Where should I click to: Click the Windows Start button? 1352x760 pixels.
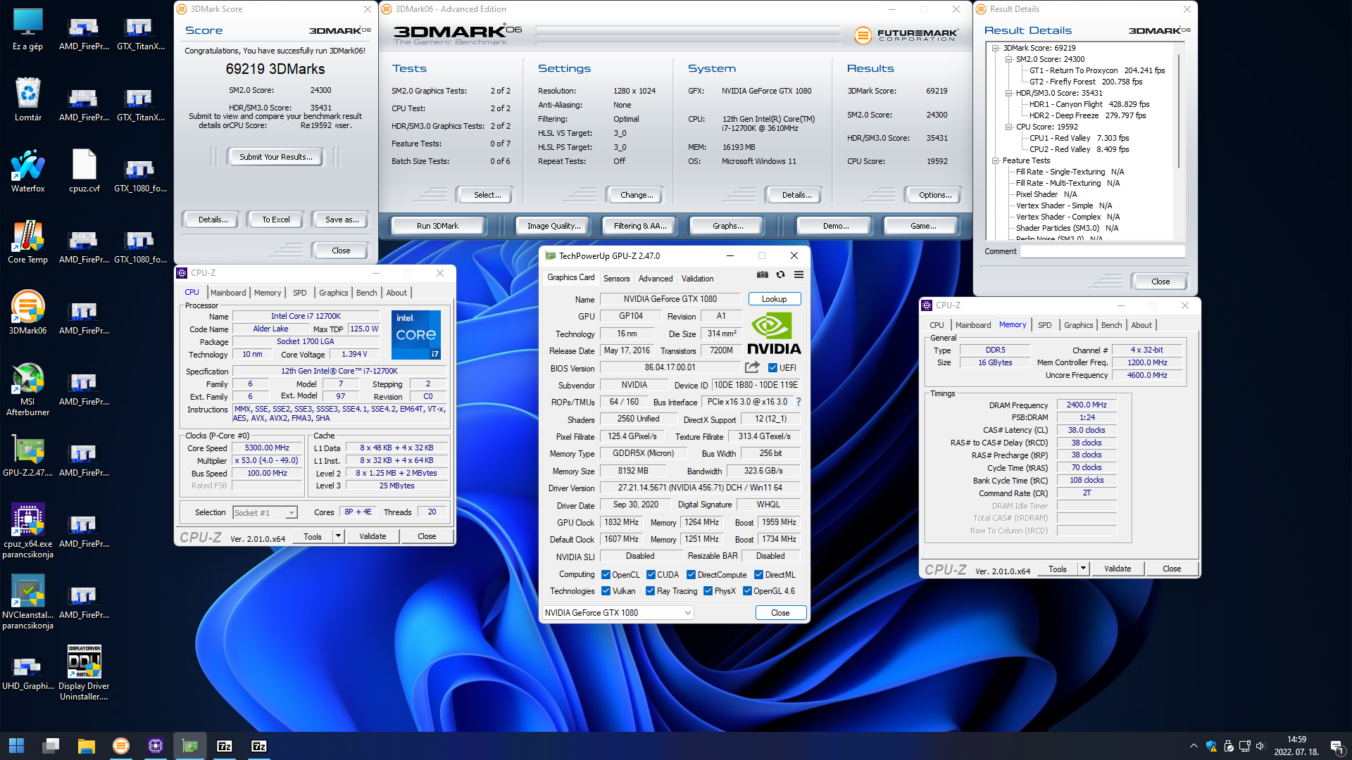[16, 745]
